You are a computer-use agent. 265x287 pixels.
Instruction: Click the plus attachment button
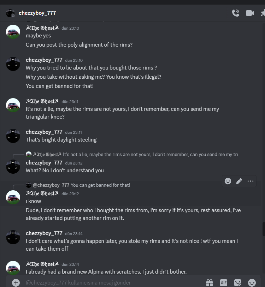point(16,282)
